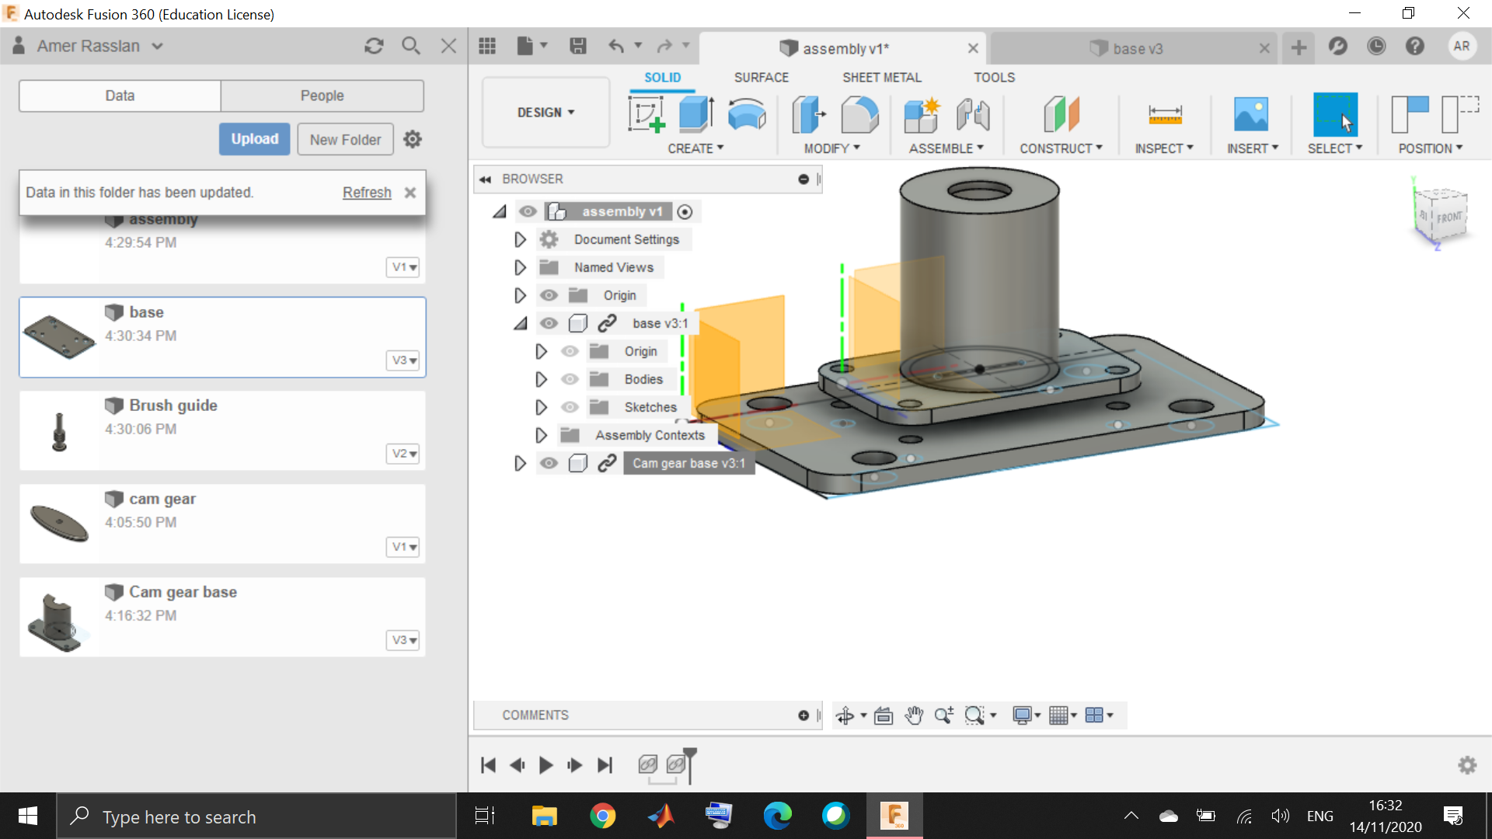
Task: Open the DESIGN workspace dropdown
Action: coord(546,113)
